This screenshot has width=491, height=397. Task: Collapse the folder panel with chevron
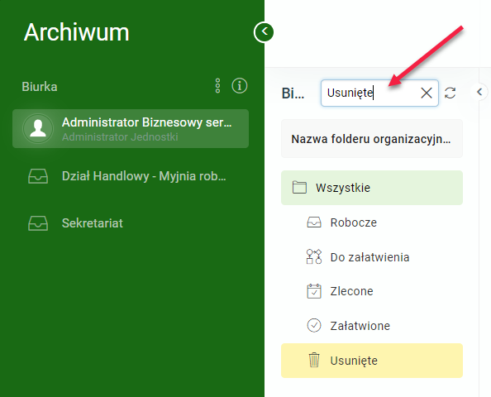point(479,92)
